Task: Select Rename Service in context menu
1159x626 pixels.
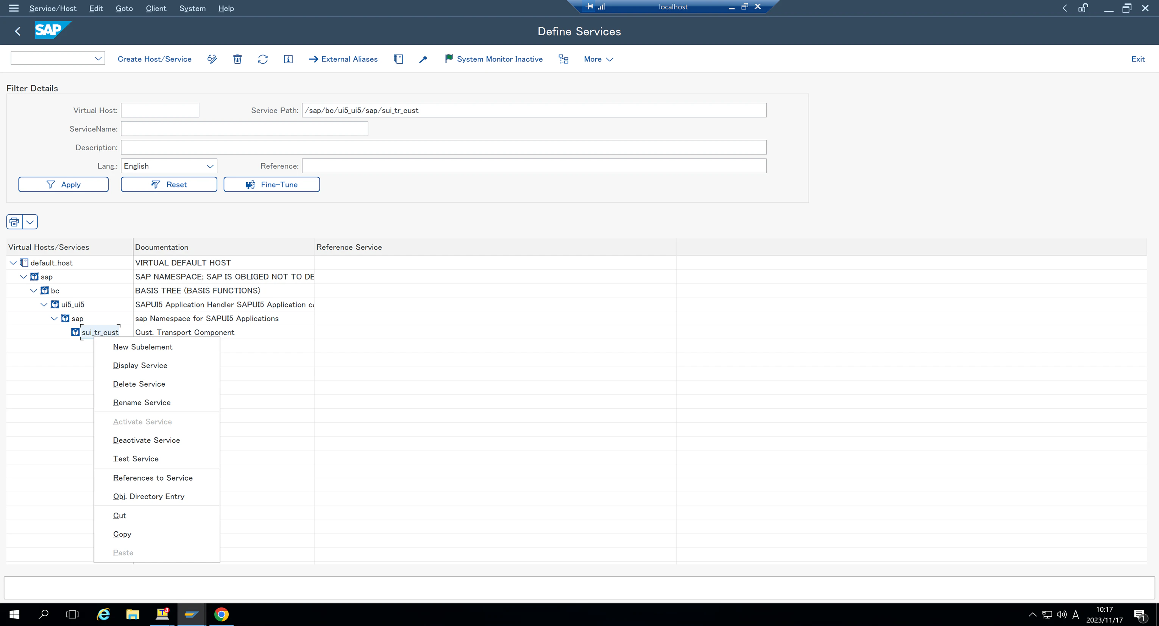Action: [157, 402]
